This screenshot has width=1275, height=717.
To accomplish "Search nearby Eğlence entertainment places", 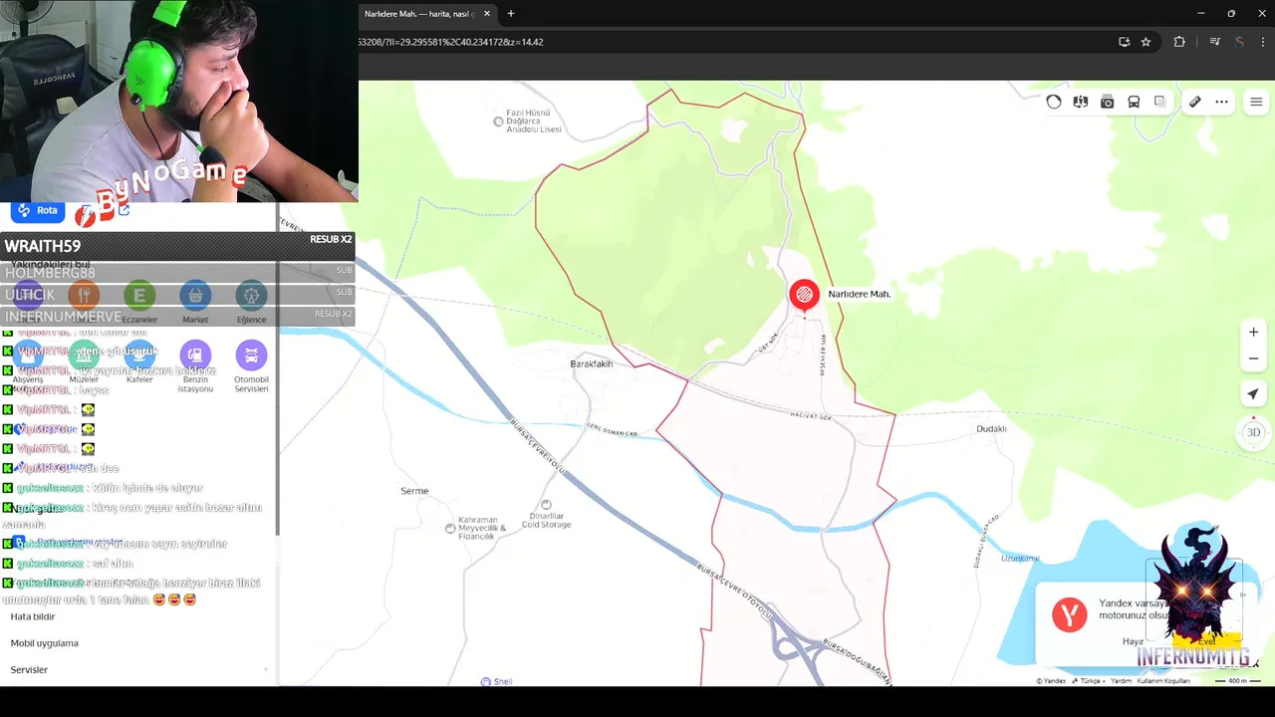I will 251,302.
